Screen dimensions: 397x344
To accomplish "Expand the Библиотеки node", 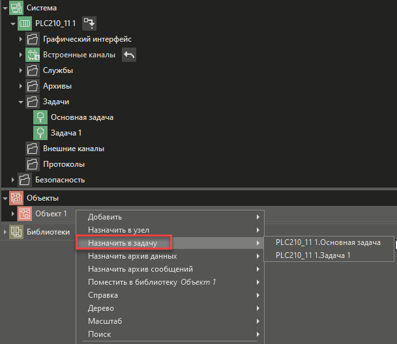I will pos(5,232).
